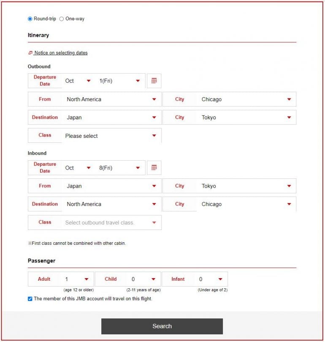The width and height of the screenshot is (325, 342).
Task: Expand the inbound Destination City Chicago dropdown
Action: click(246, 204)
